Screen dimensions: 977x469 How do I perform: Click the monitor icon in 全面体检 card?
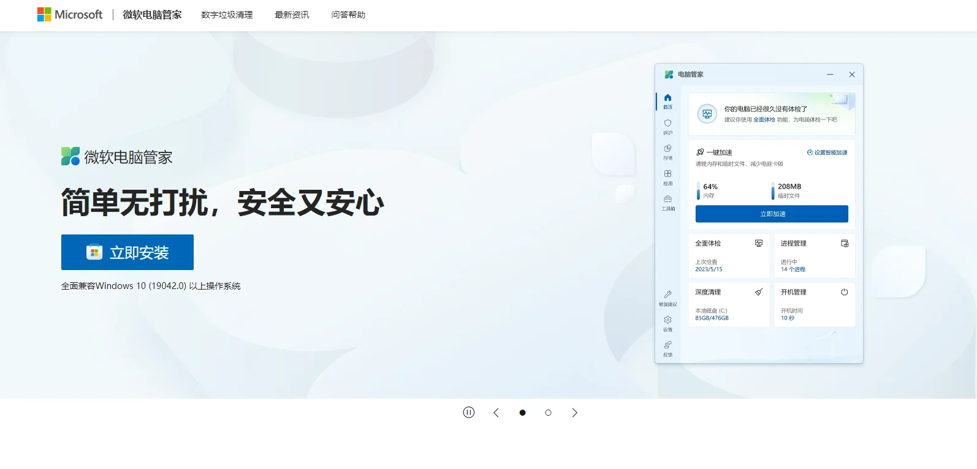(759, 243)
